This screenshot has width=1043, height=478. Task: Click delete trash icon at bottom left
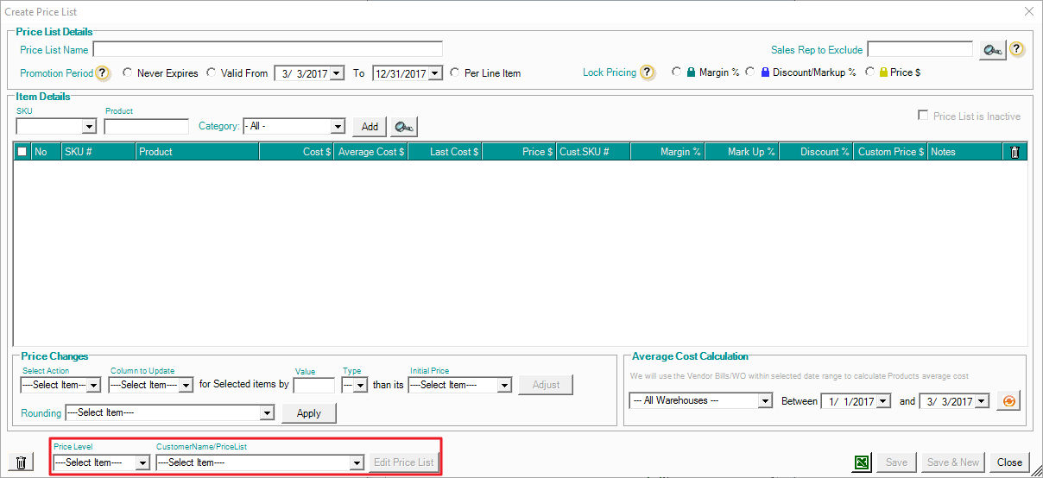click(22, 462)
